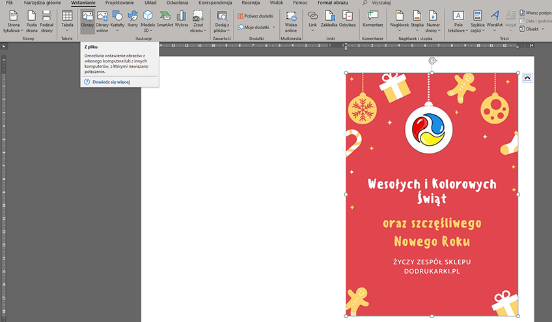Click the tab selector at ruler corner
The width and height of the screenshot is (552, 322).
pyautogui.click(x=3, y=46)
